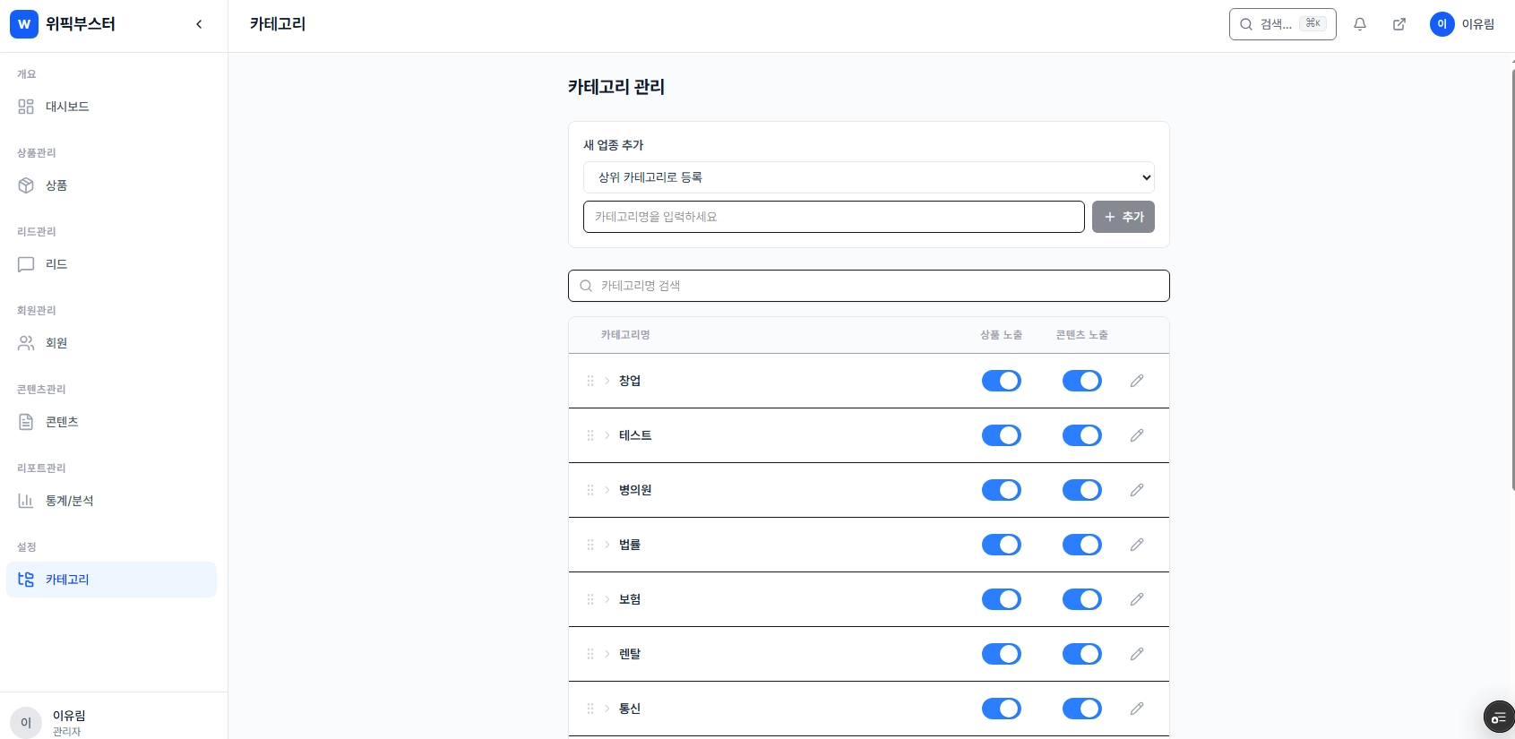Open the header 검색 button
Screen dimensions: 1515x739
coord(1283,24)
